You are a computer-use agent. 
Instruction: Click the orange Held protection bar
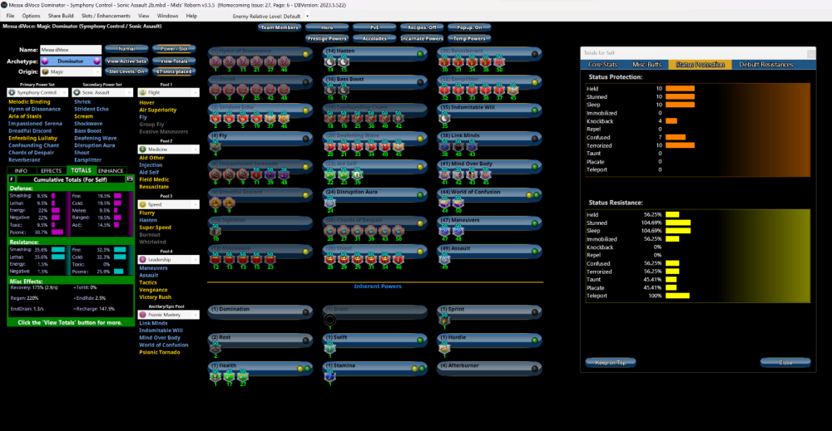point(680,88)
